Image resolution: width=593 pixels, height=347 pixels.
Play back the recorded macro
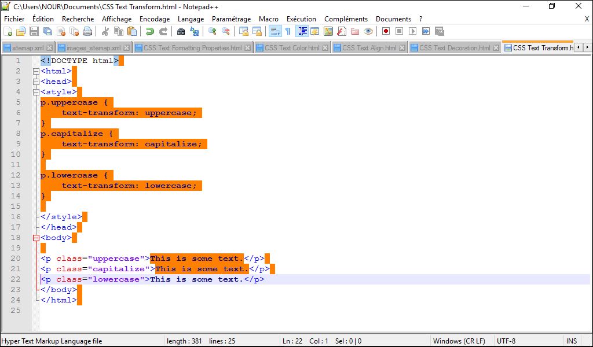(x=412, y=31)
